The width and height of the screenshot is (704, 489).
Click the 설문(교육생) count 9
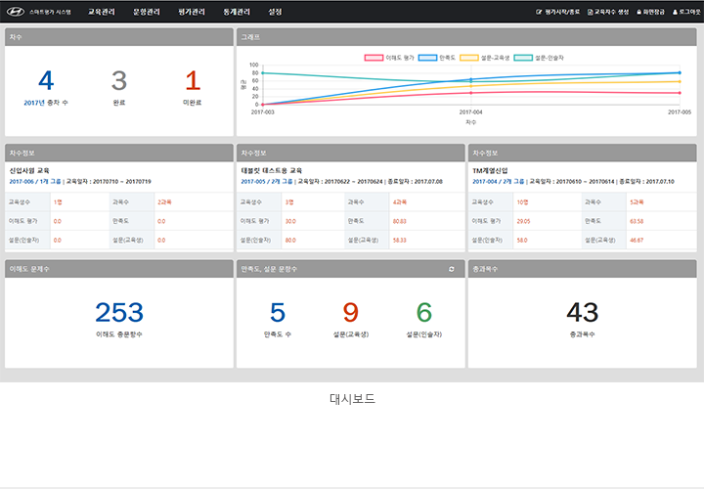(x=351, y=313)
